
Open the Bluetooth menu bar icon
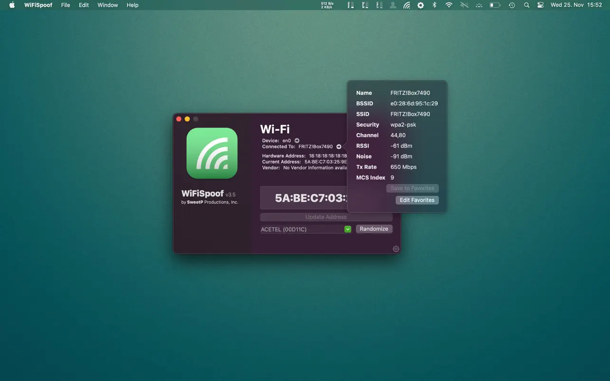[x=434, y=5]
